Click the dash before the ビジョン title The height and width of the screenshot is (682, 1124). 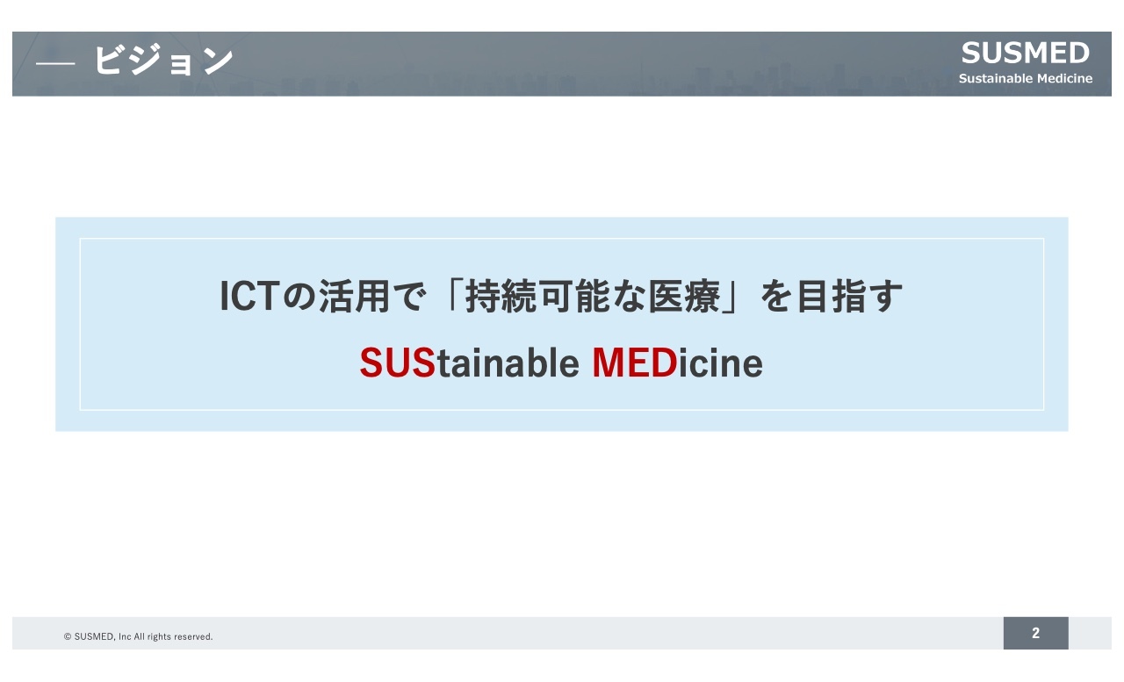point(56,65)
